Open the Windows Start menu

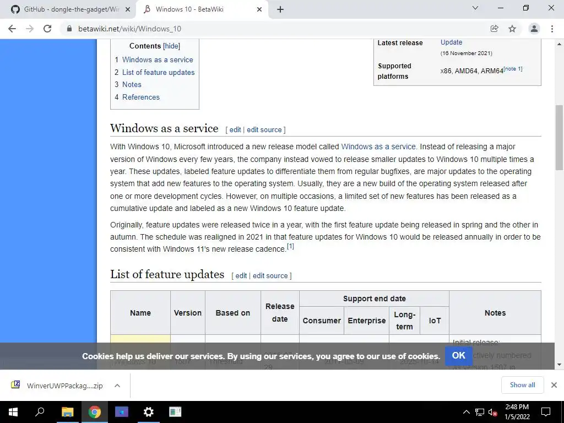pos(13,412)
